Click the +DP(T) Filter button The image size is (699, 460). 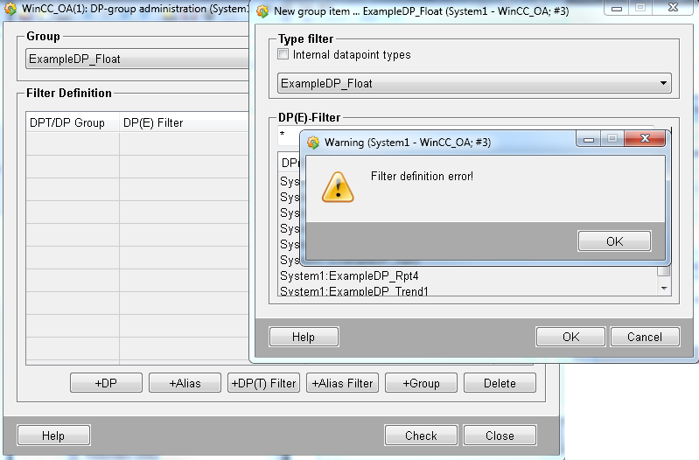[263, 383]
